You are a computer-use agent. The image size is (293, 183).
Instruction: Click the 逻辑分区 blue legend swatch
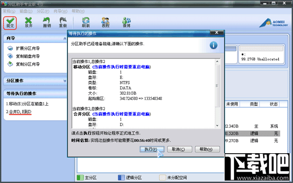[121, 178]
